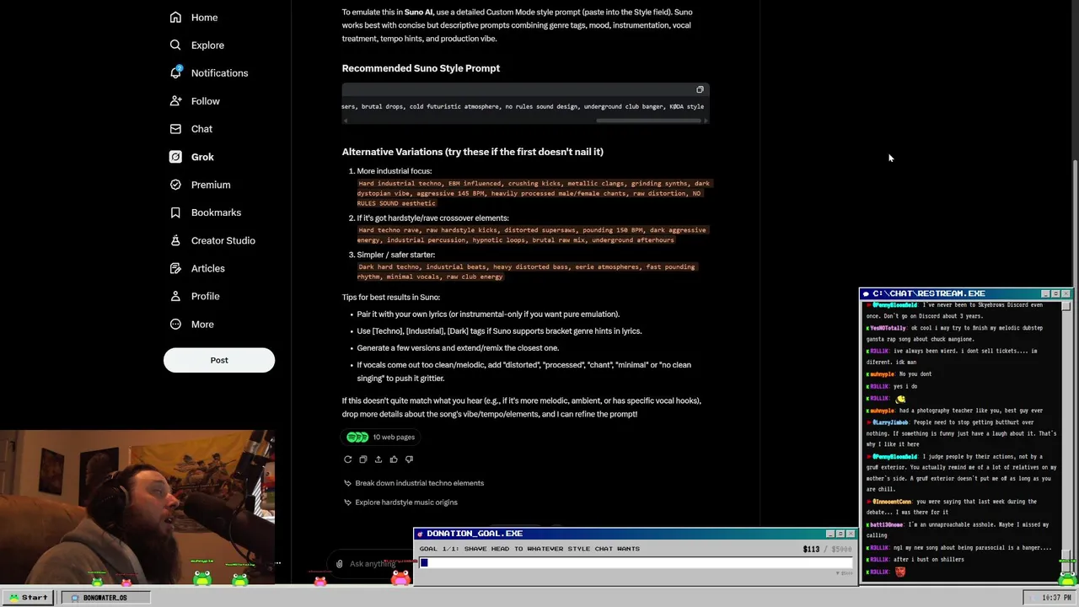The image size is (1079, 607).
Task: Click 'Generate a few versions and extend/remix' tip
Action: pos(458,348)
